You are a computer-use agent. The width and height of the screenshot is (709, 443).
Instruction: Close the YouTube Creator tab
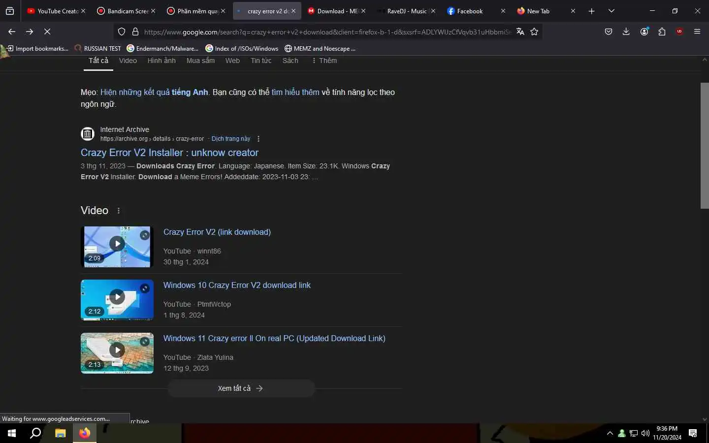click(x=83, y=11)
